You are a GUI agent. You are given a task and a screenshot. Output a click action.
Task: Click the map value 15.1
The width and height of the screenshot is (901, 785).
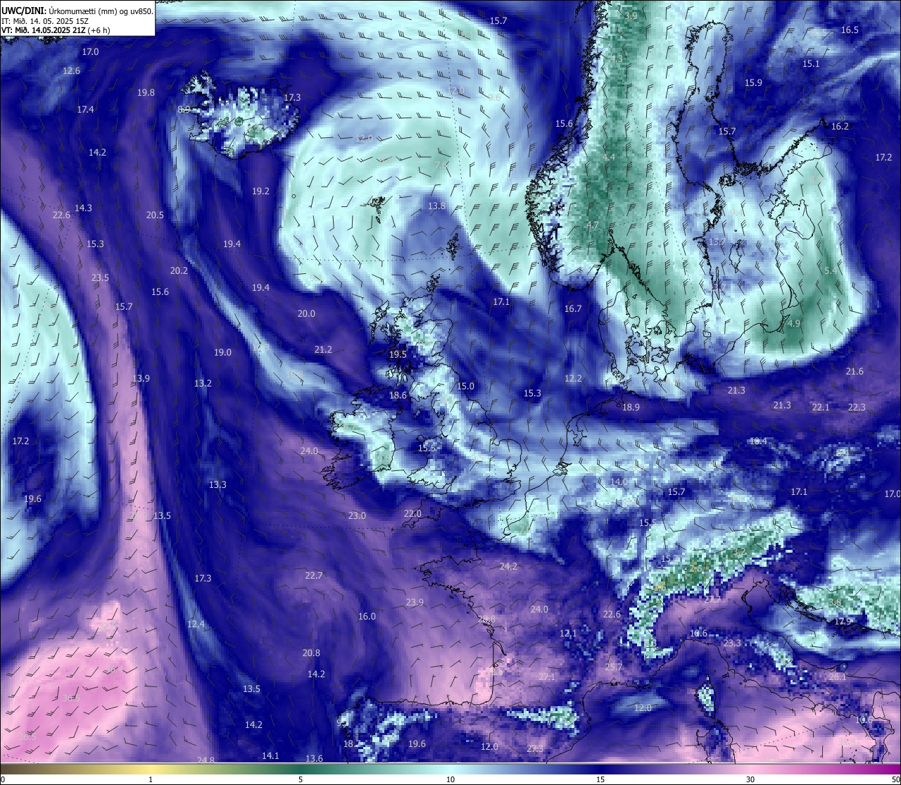coord(811,63)
